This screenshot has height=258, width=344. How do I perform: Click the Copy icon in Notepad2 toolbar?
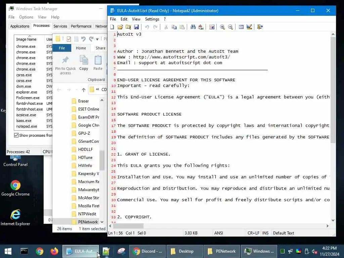coord(174,27)
